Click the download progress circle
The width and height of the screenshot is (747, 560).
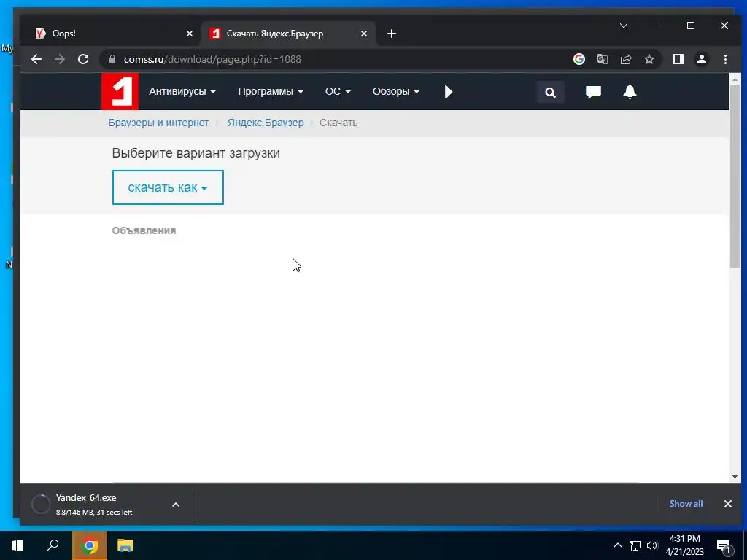(x=41, y=504)
